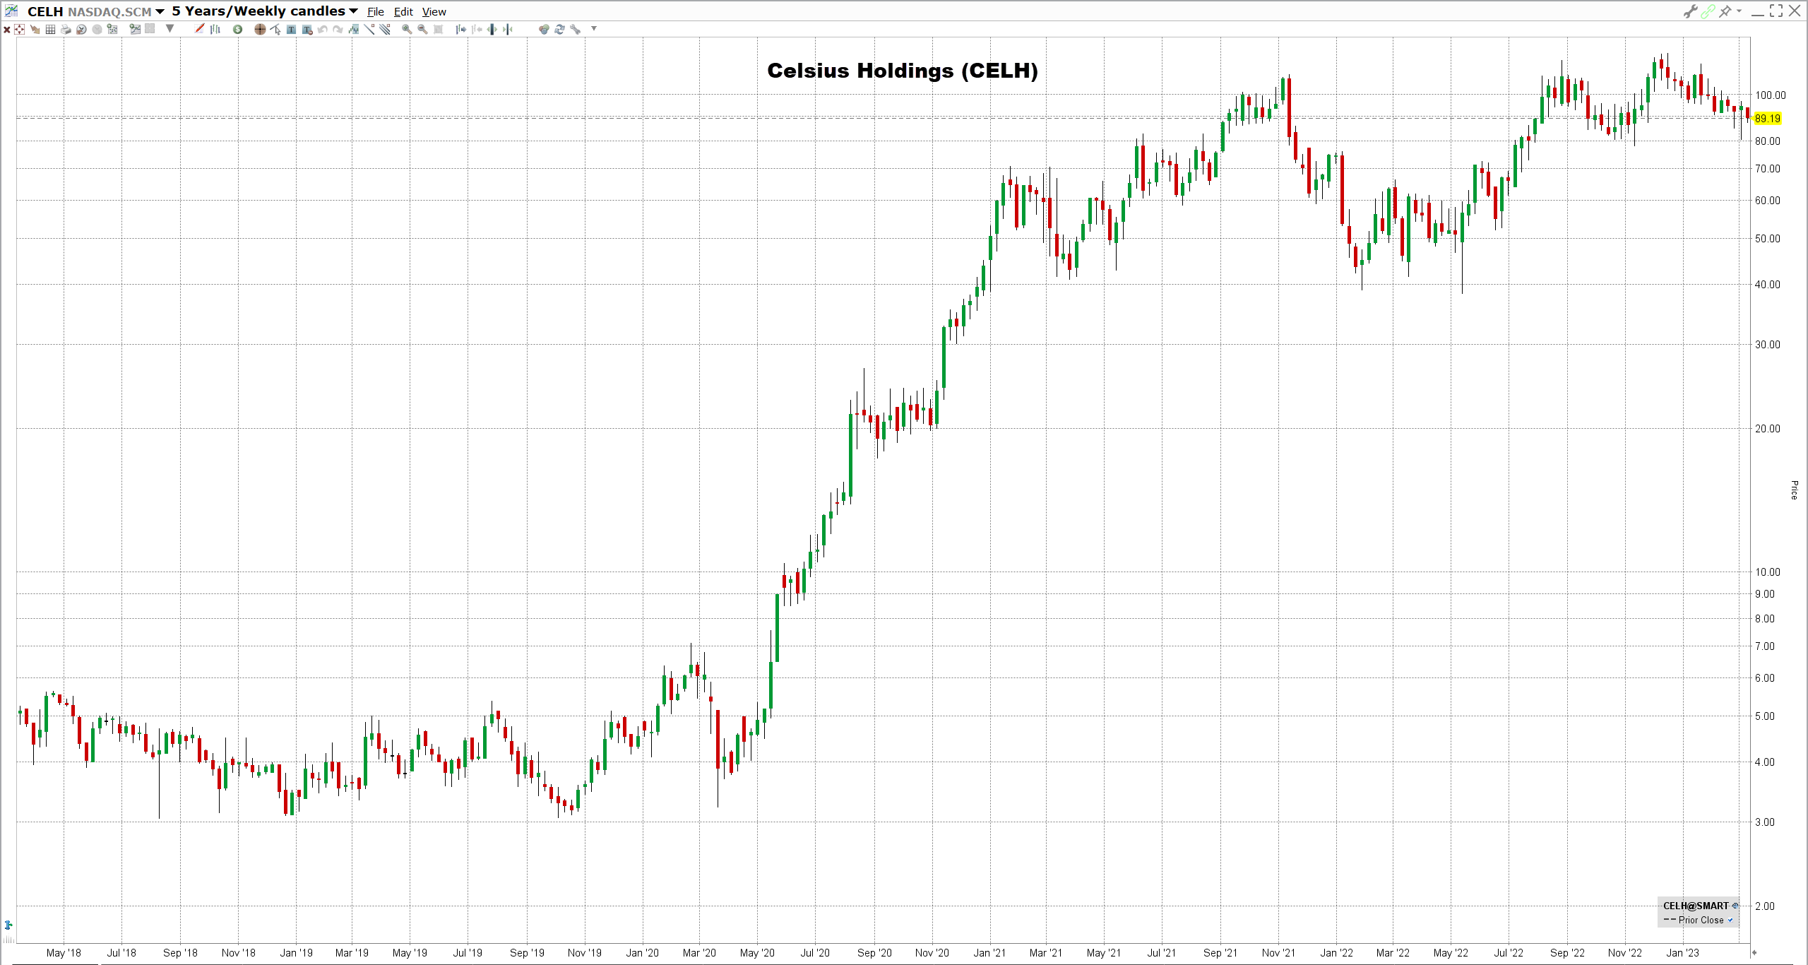
Task: Click the CELH@SMART legend label
Action: pyautogui.click(x=1696, y=906)
